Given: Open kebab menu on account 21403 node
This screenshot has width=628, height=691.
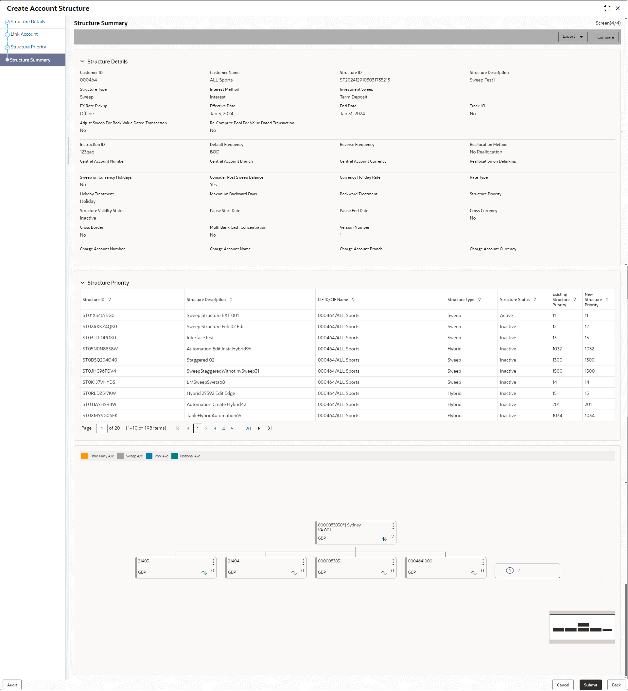Looking at the screenshot, I should pyautogui.click(x=213, y=562).
